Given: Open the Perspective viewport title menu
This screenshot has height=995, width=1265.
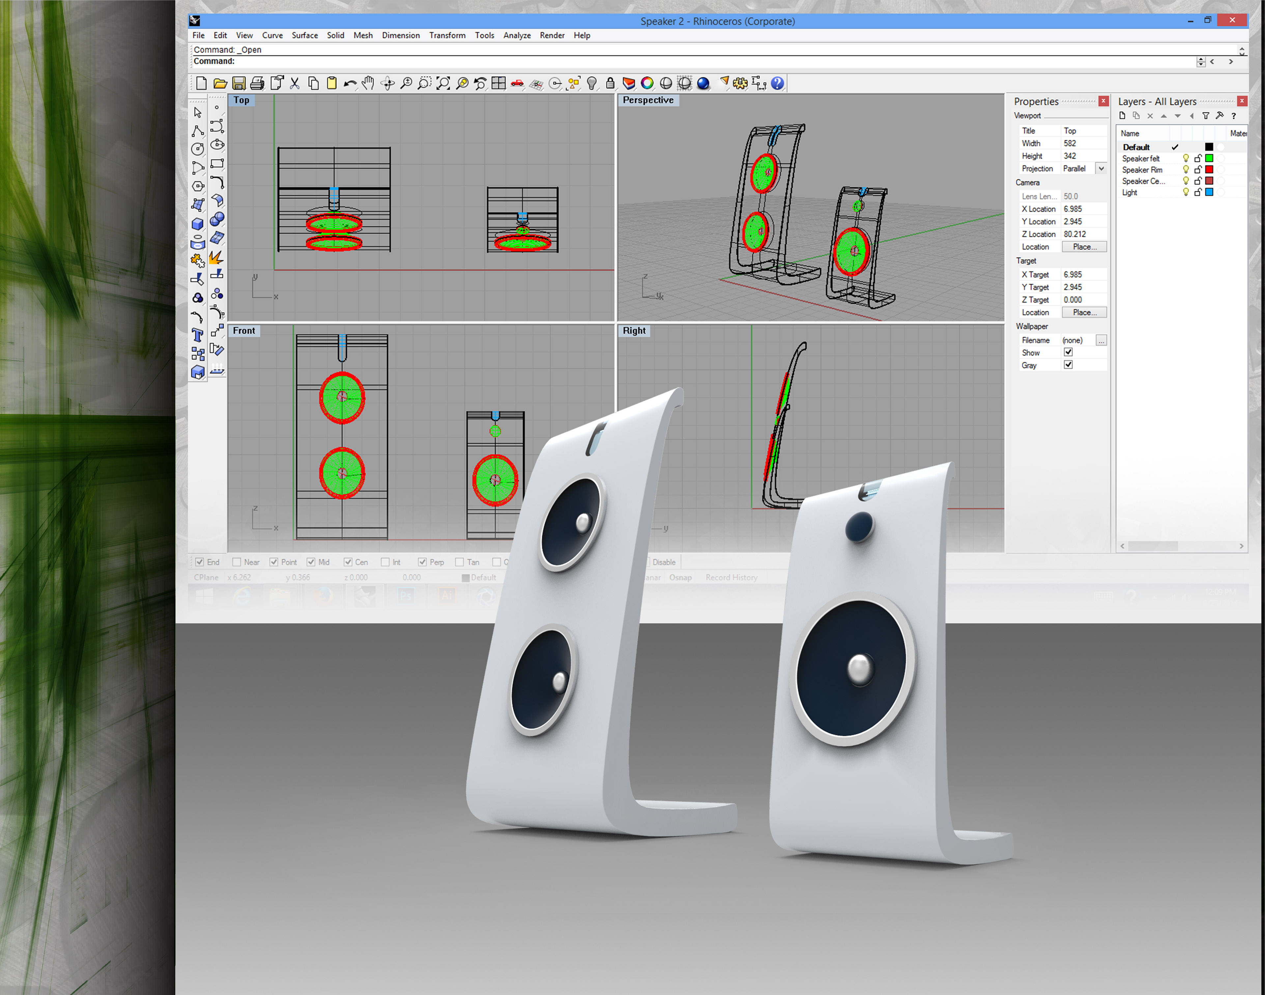Looking at the screenshot, I should point(648,100).
